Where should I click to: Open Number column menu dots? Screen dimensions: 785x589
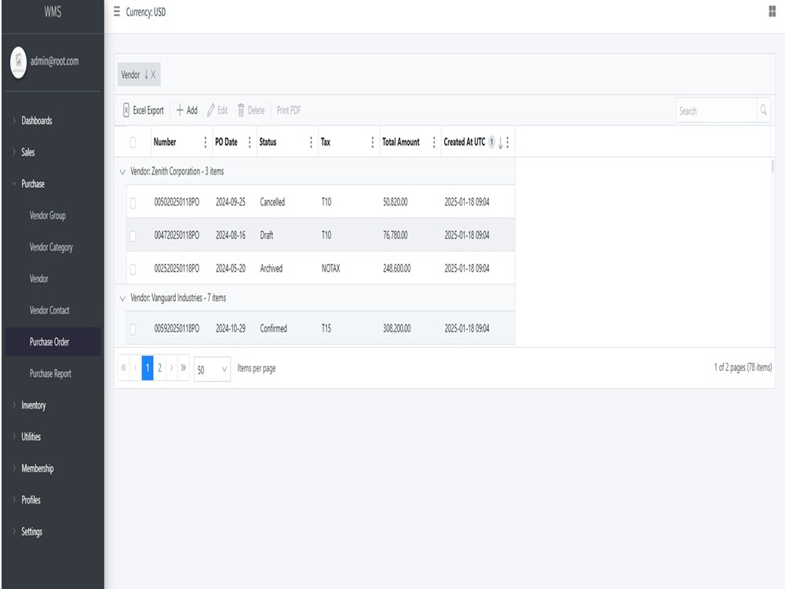click(205, 142)
